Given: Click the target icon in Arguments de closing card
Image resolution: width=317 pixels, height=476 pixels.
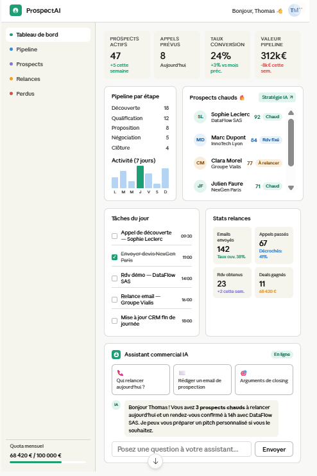Looking at the screenshot, I should [x=243, y=373].
